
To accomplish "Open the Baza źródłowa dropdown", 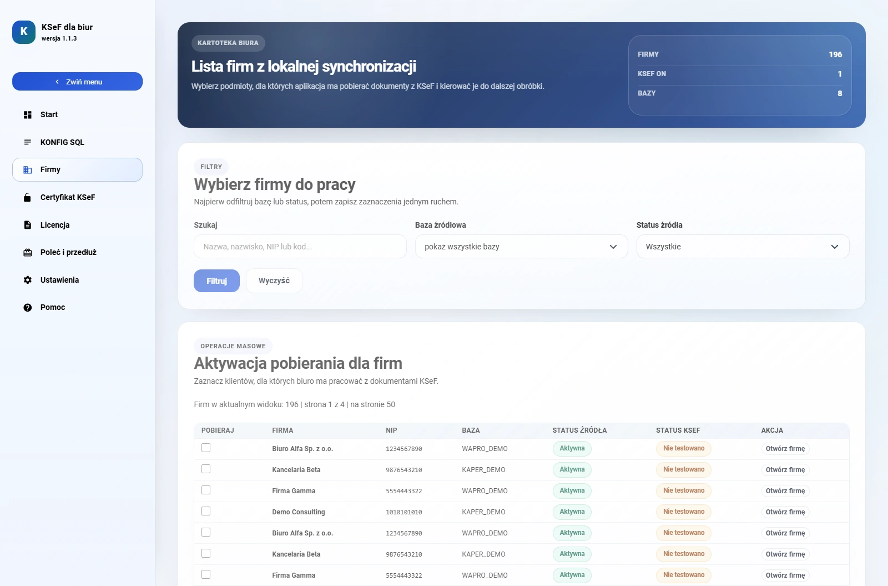I will pos(521,247).
